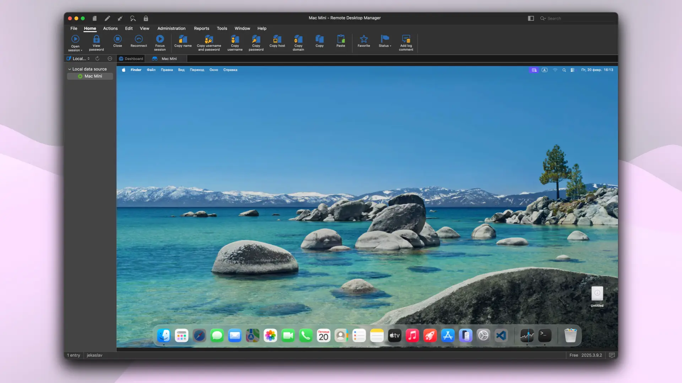Switch to the Dashboard tab
Image resolution: width=682 pixels, height=383 pixels.
coord(131,59)
